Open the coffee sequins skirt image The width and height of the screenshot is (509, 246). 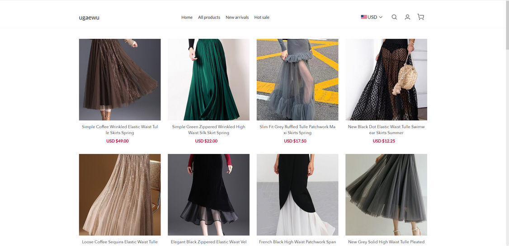[x=120, y=195]
